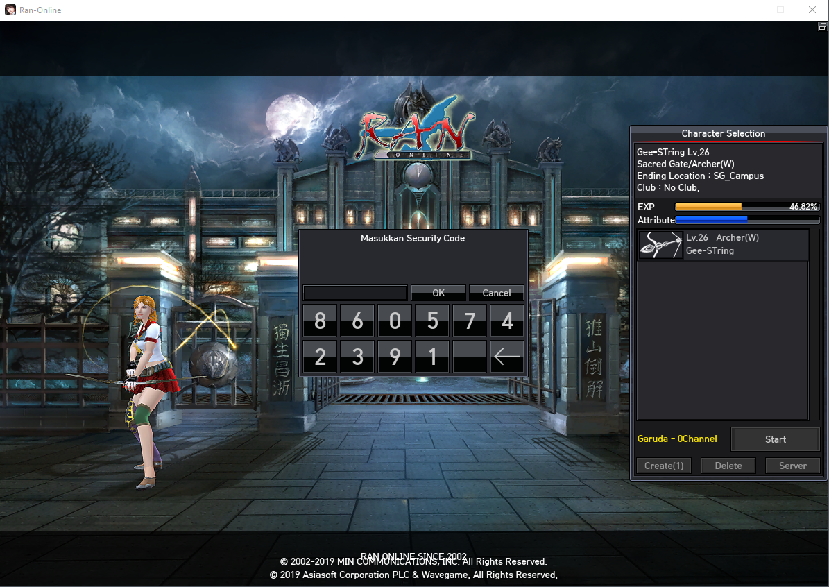Image resolution: width=829 pixels, height=587 pixels.
Task: Click the Start button
Action: tap(775, 439)
